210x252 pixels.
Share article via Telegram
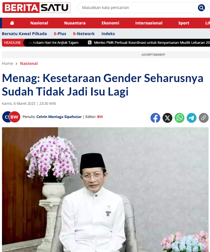(x=191, y=118)
